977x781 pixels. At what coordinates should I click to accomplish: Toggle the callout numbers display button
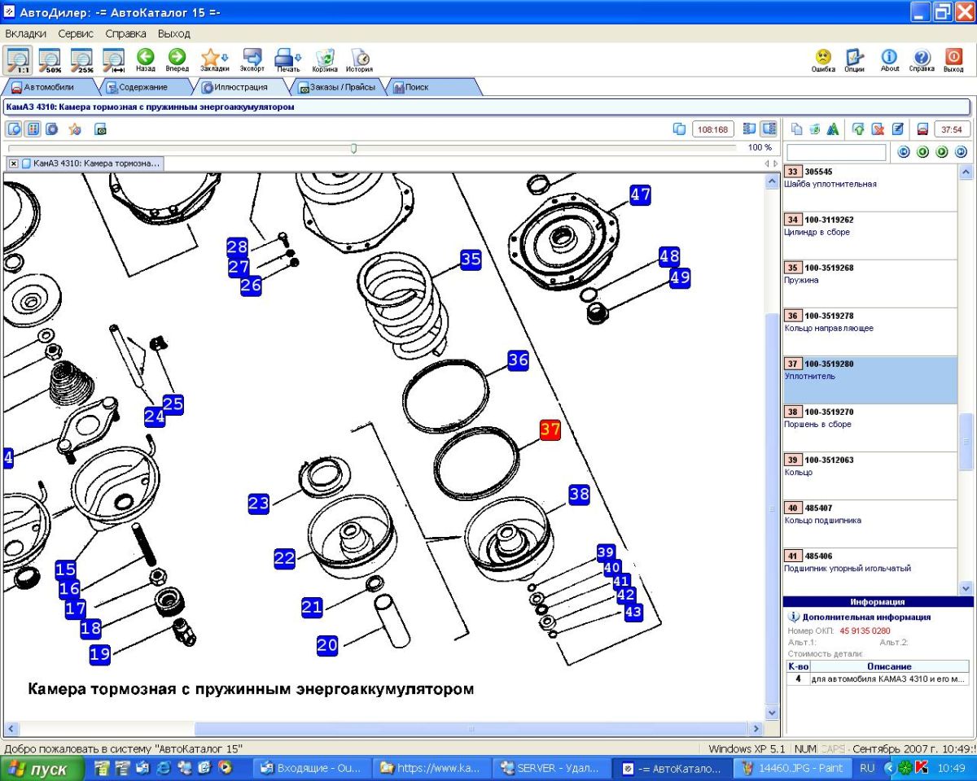[33, 129]
